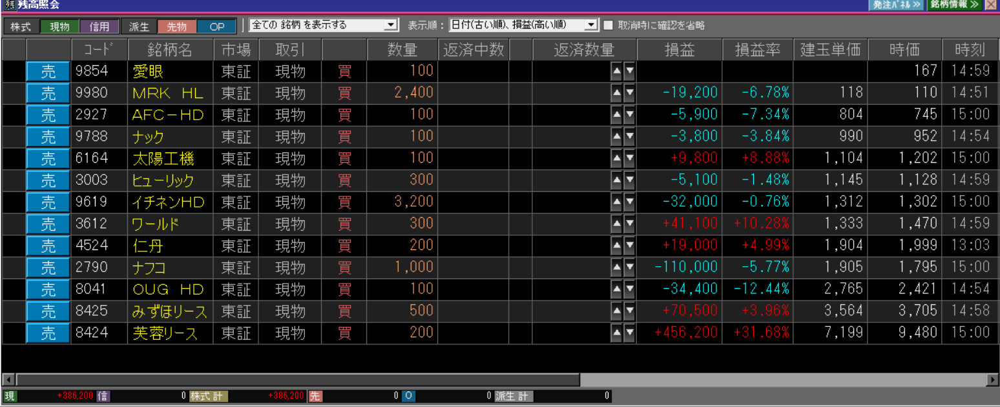Toggle the OP filter button

click(x=217, y=26)
